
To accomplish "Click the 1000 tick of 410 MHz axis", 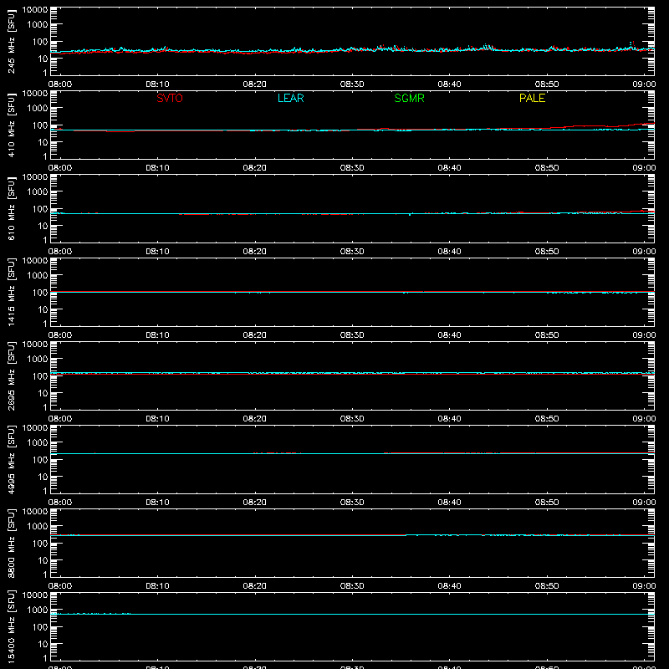I will [38, 109].
